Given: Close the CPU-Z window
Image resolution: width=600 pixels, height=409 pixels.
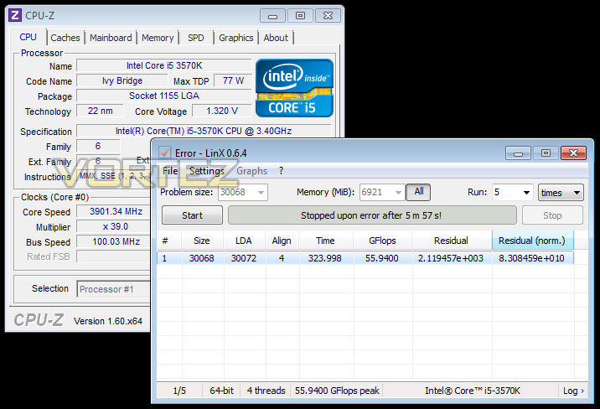Looking at the screenshot, I should [x=328, y=16].
